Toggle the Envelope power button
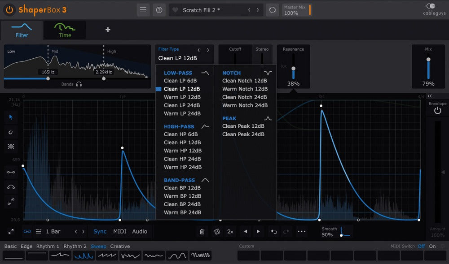 (x=437, y=110)
